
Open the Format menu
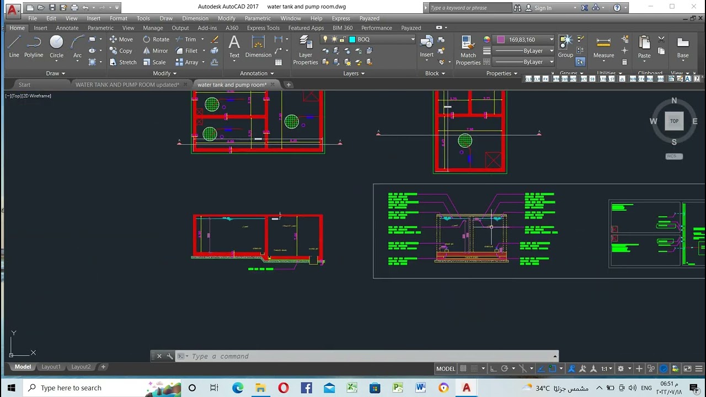click(x=118, y=18)
